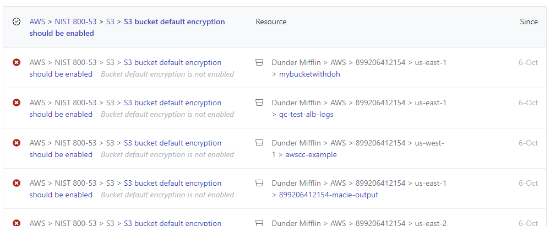This screenshot has width=550, height=226.
Task: Click bucket icon beside awscc-example resource
Action: pyautogui.click(x=259, y=143)
